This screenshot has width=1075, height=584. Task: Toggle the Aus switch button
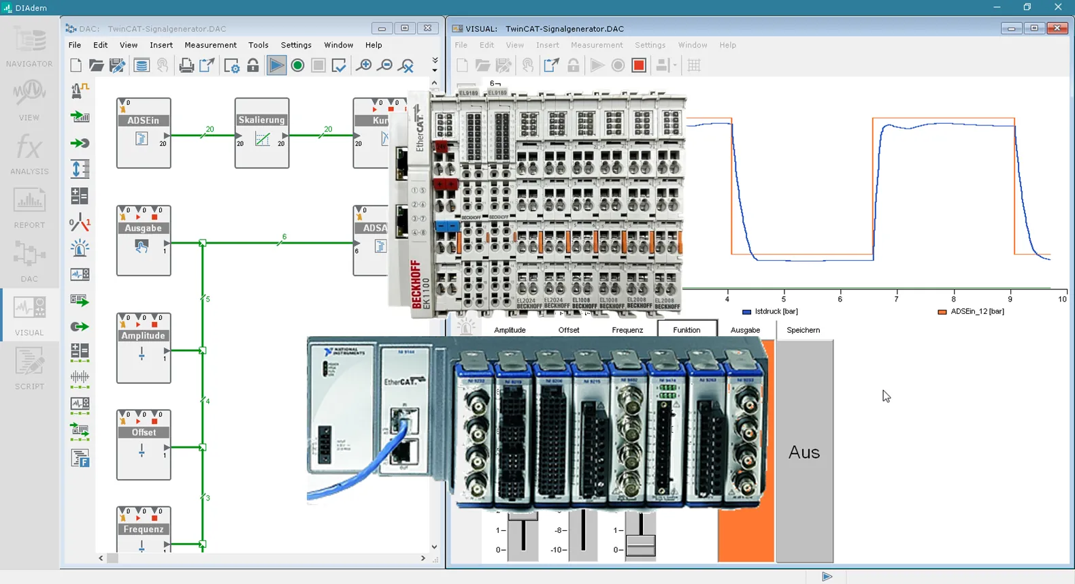click(804, 451)
